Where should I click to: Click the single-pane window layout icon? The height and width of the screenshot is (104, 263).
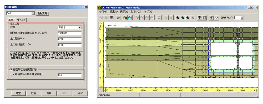[x=204, y=18]
